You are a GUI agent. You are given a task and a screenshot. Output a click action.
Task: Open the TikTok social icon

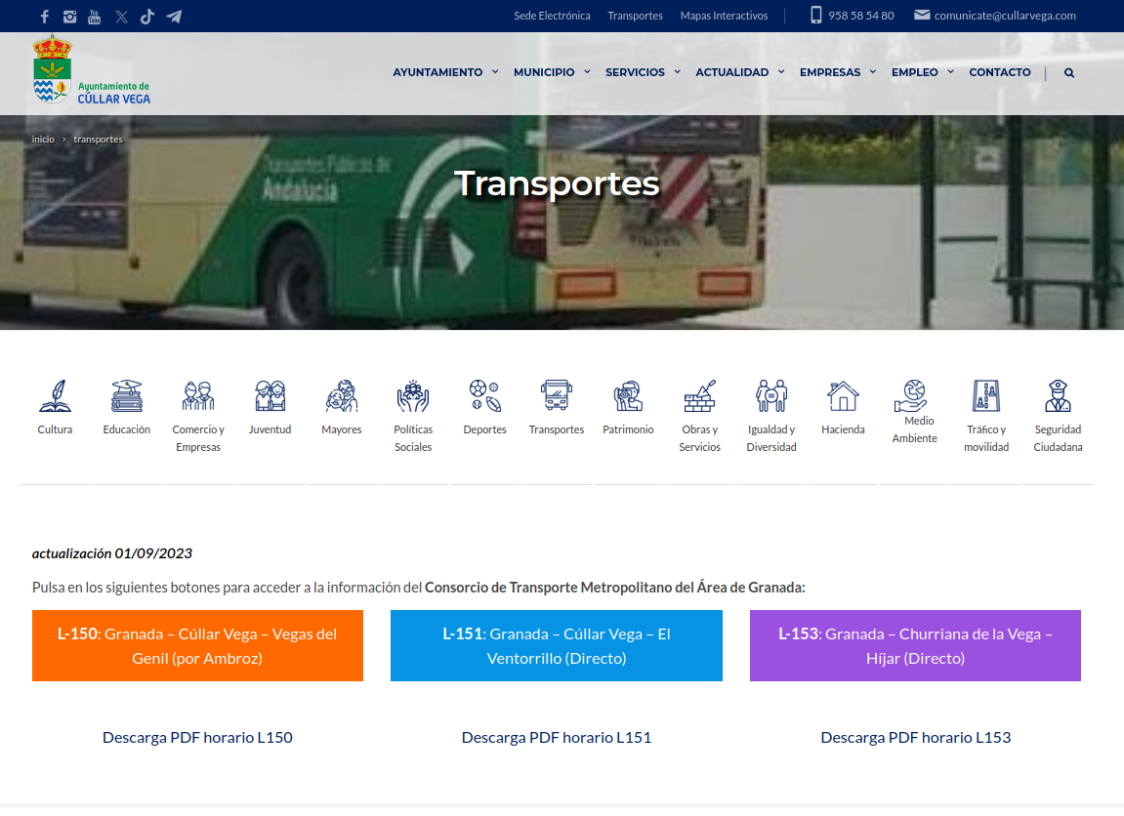[x=146, y=17]
